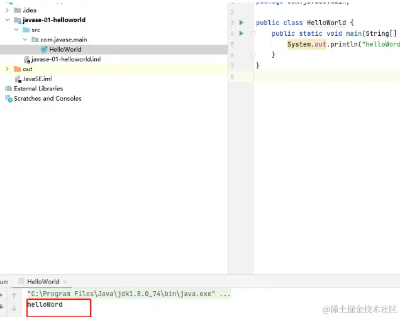Click HelloWorld class name in editor

[x=326, y=23]
